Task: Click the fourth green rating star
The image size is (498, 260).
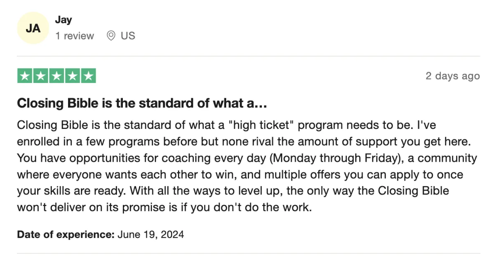Action: (x=72, y=76)
